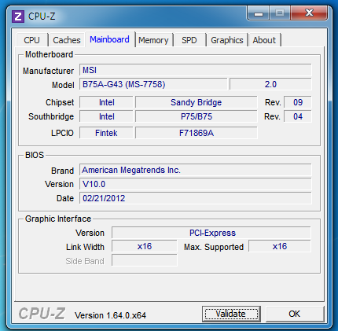Select the P75/B75 southbridge value
The image size is (338, 331).
[x=197, y=116]
